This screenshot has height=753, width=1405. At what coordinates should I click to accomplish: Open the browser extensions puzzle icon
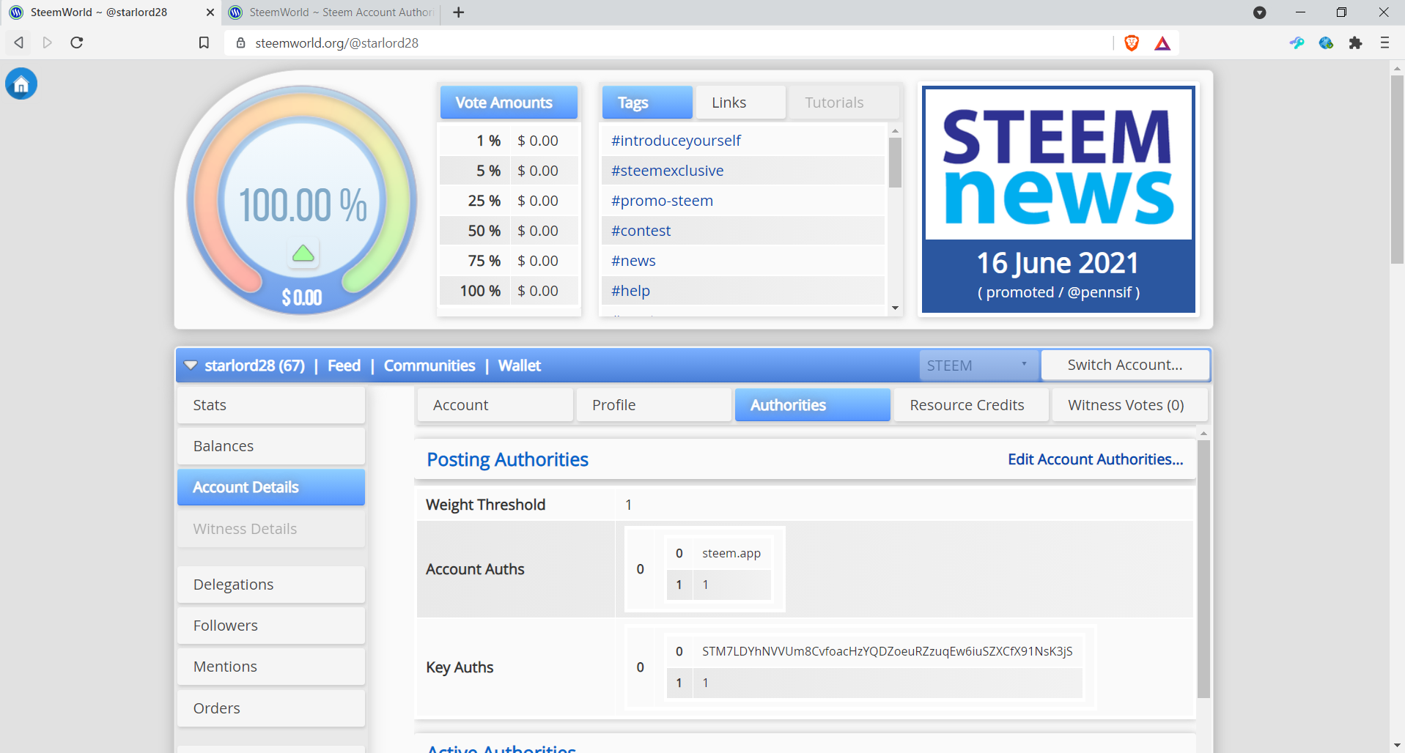pyautogui.click(x=1355, y=43)
